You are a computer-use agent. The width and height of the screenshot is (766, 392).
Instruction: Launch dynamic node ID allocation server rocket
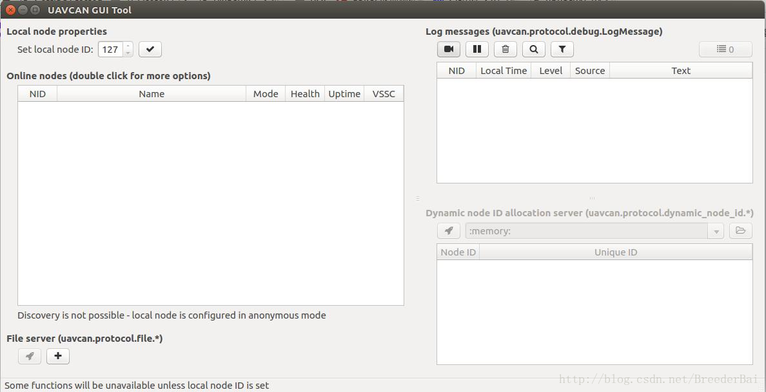[x=449, y=230]
